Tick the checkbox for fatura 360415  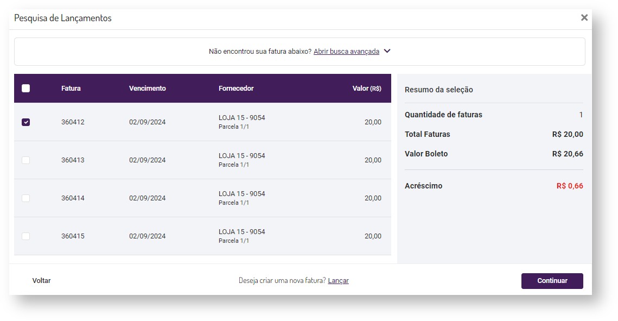coord(26,236)
